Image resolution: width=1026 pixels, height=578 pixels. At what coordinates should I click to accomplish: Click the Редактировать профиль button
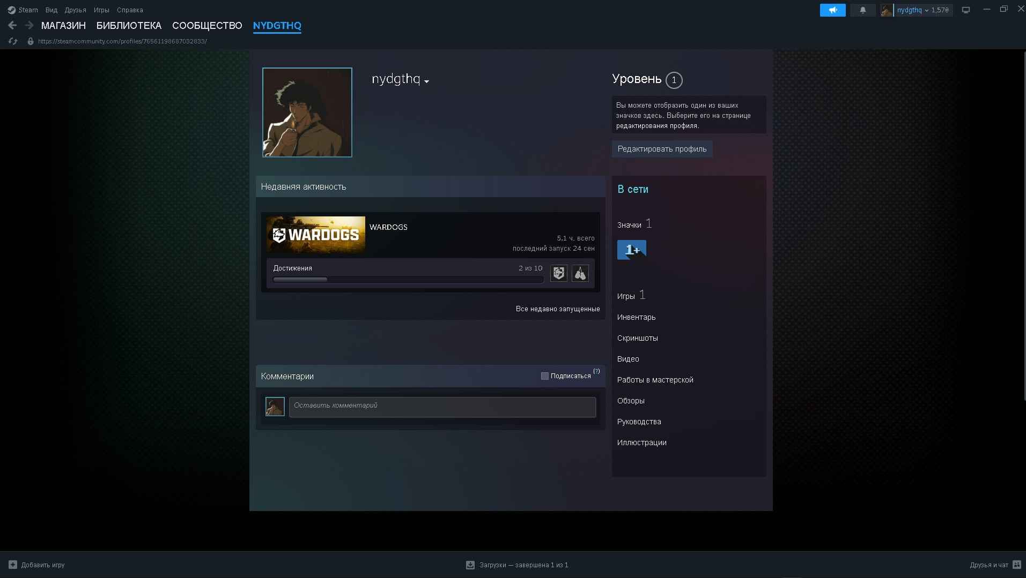pos(662,149)
